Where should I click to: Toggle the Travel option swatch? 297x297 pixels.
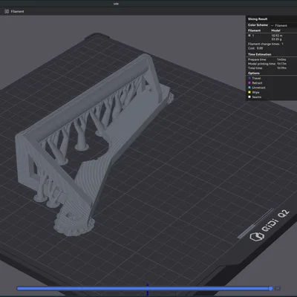point(249,78)
